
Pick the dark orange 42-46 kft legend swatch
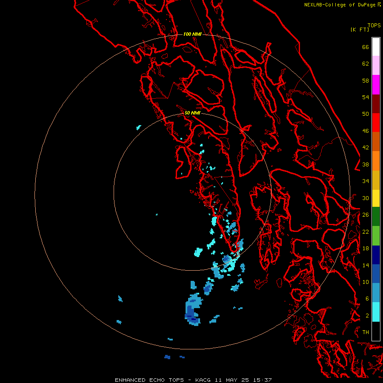376,142
